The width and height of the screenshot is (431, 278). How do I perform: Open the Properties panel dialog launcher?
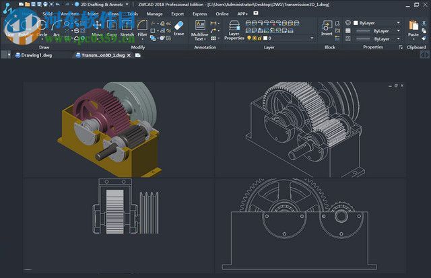(401, 47)
